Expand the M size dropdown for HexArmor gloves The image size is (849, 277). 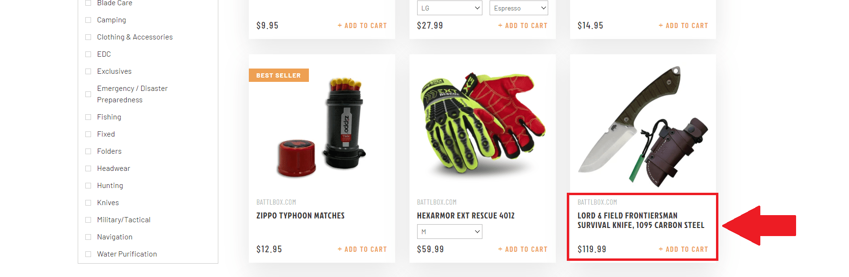[450, 232]
